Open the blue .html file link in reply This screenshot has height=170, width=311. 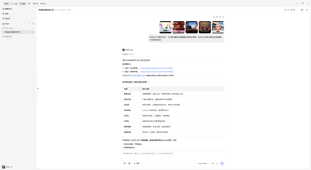[x=139, y=75]
